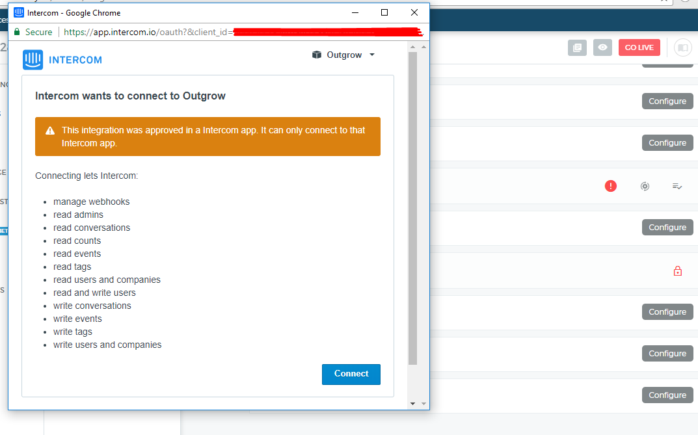This screenshot has height=435, width=698.
Task: Click the Secure label in address bar
Action: point(39,32)
